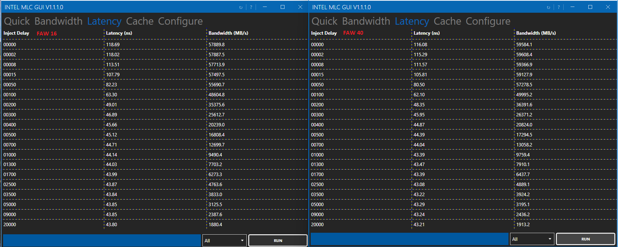Select bandwidth value 20824.0

tap(524, 125)
